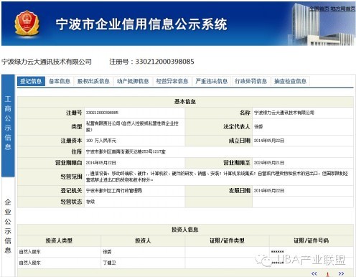Select the 企业公示信息 sidebar section
356x277 pixels.
click(x=8, y=226)
